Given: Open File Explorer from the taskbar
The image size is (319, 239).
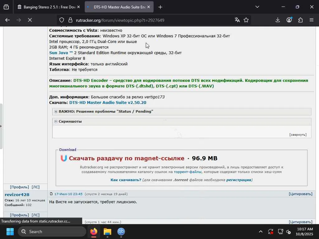Looking at the screenshot, I should coord(107,232).
